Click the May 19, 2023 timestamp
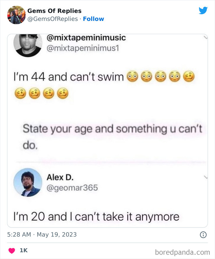Viewport: 215px width, 259px height. point(42,234)
